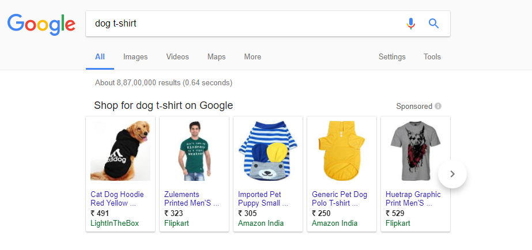Click the black Adidog hoodie dog photo

pyautogui.click(x=120, y=151)
